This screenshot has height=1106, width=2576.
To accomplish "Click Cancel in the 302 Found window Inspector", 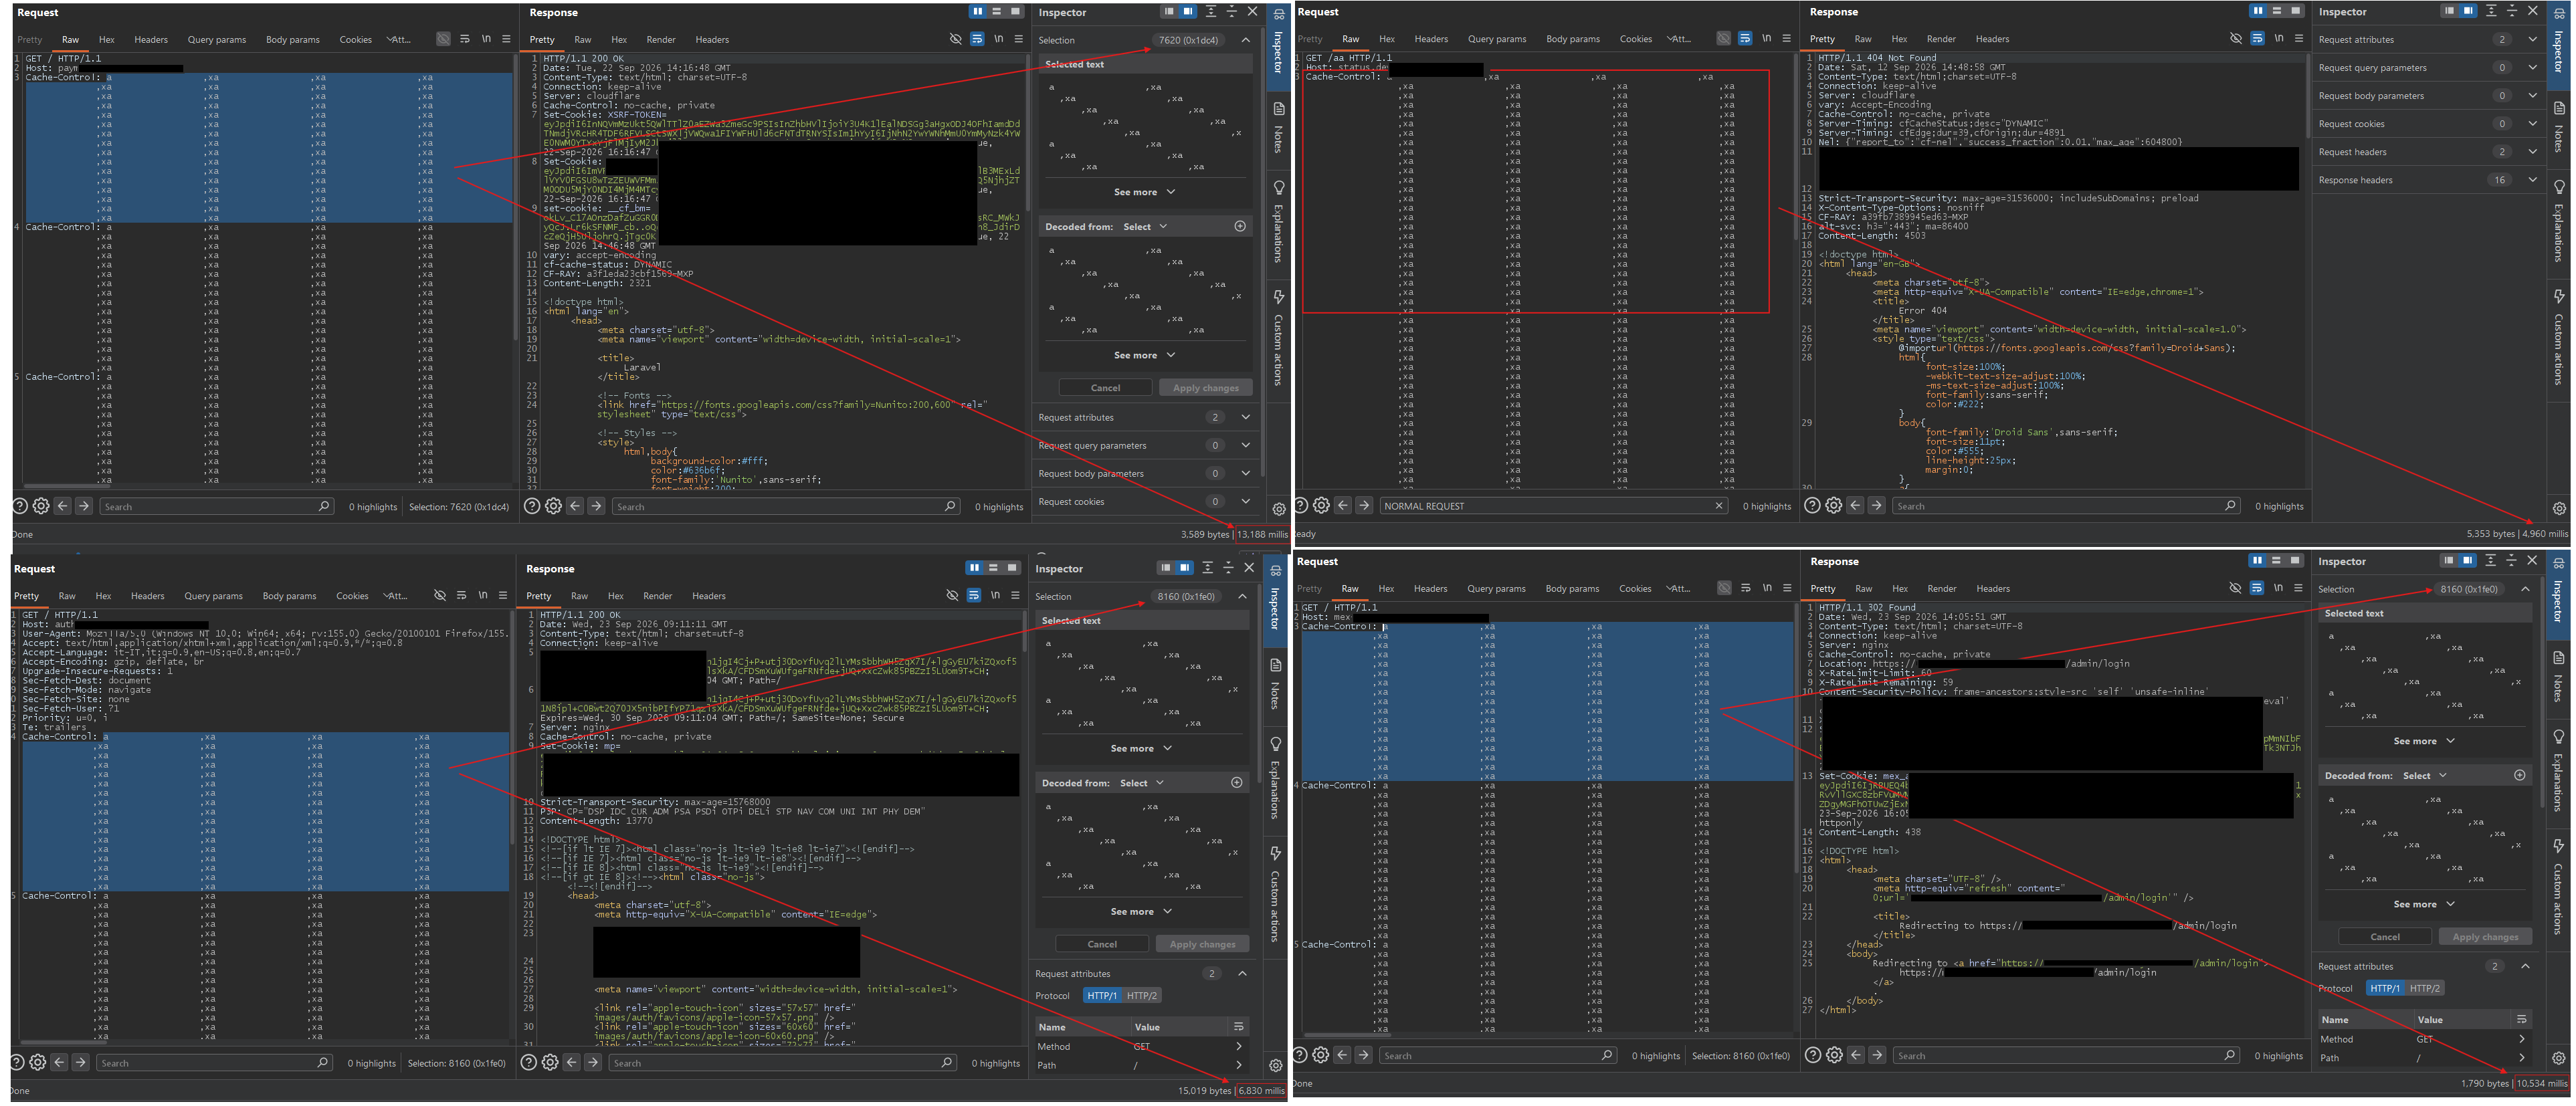I will tap(2385, 937).
